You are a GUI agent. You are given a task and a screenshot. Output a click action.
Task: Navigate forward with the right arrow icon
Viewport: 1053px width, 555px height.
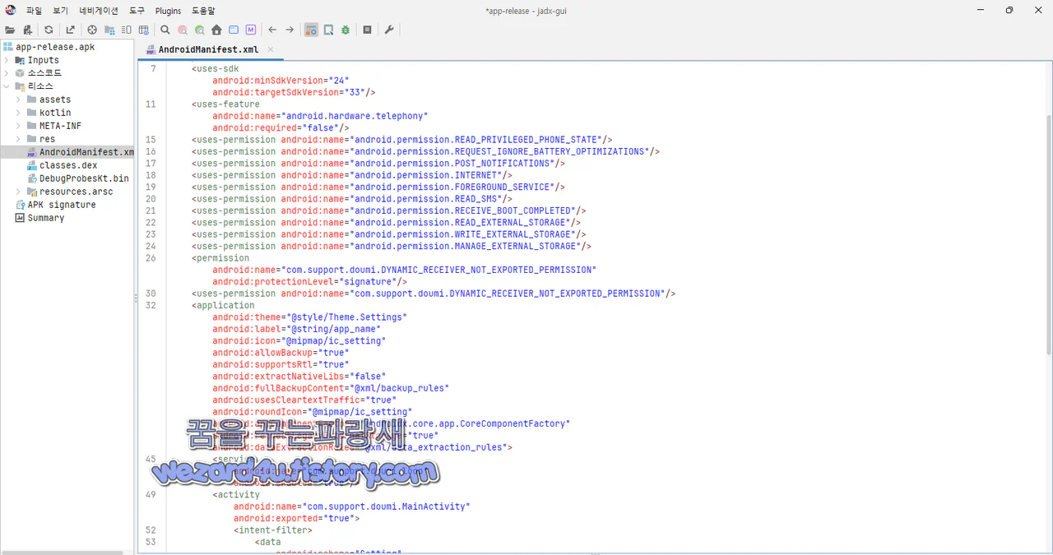(x=290, y=30)
